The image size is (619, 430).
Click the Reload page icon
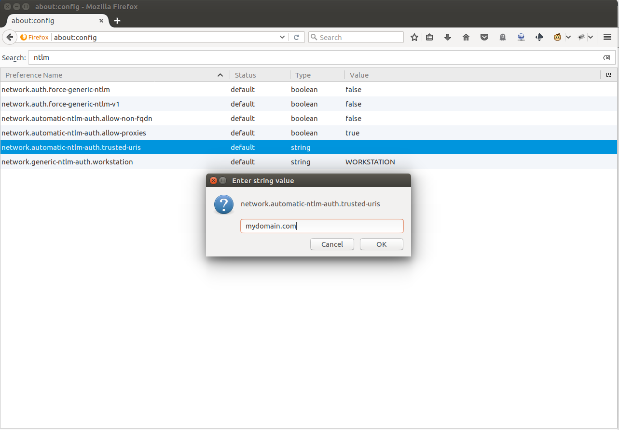(x=296, y=37)
